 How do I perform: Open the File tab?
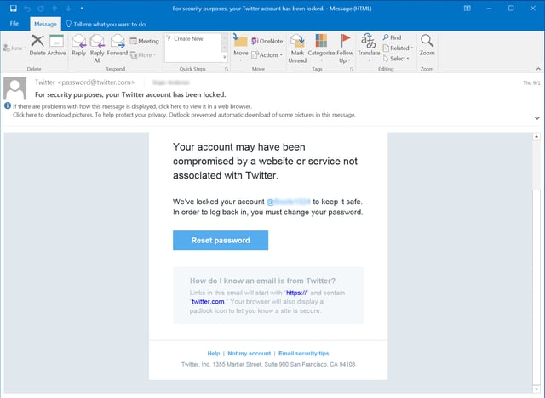[x=14, y=24]
